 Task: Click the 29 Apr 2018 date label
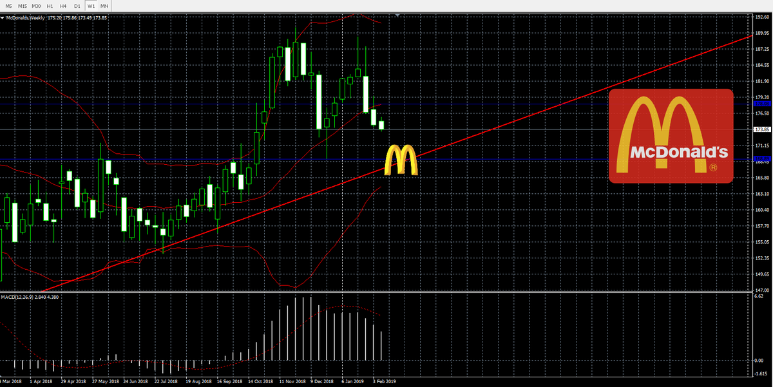pos(73,381)
